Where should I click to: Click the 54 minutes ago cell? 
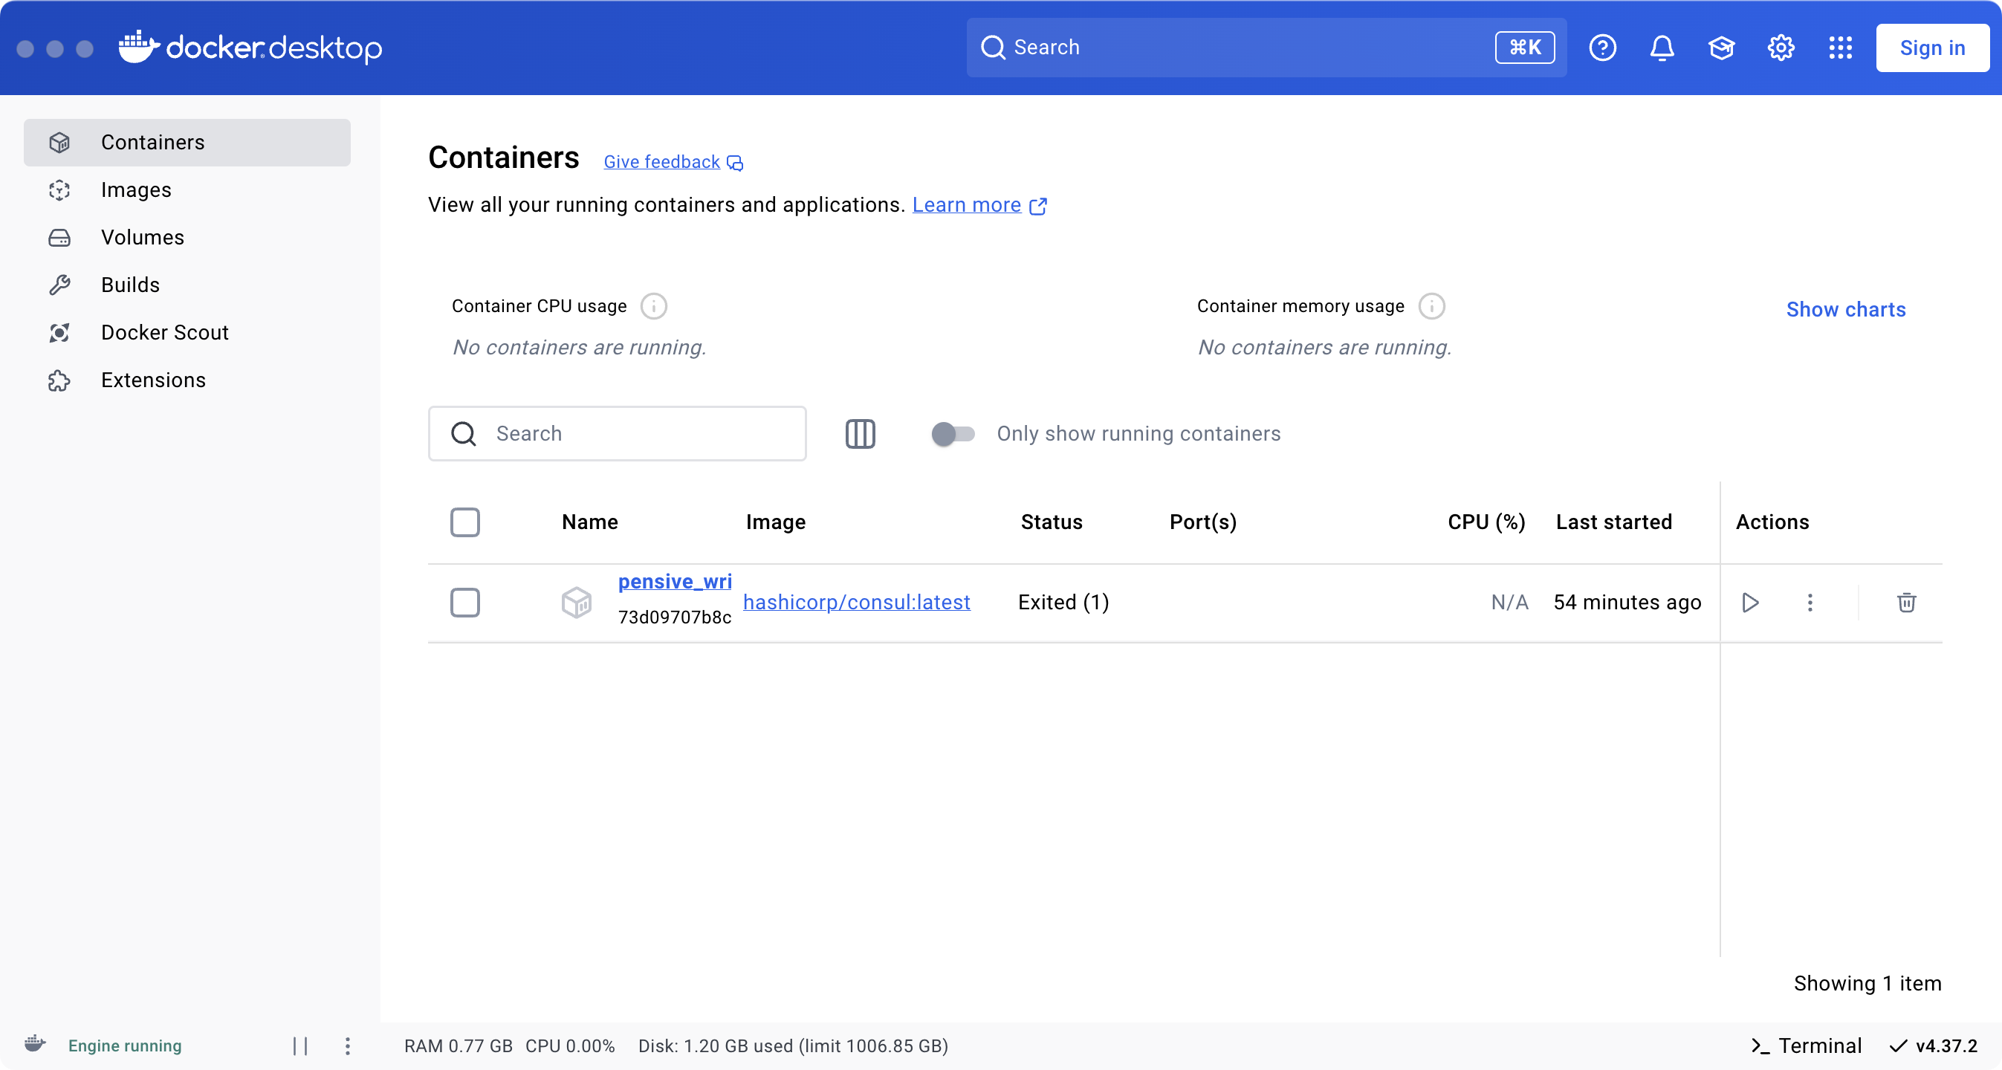1627,602
